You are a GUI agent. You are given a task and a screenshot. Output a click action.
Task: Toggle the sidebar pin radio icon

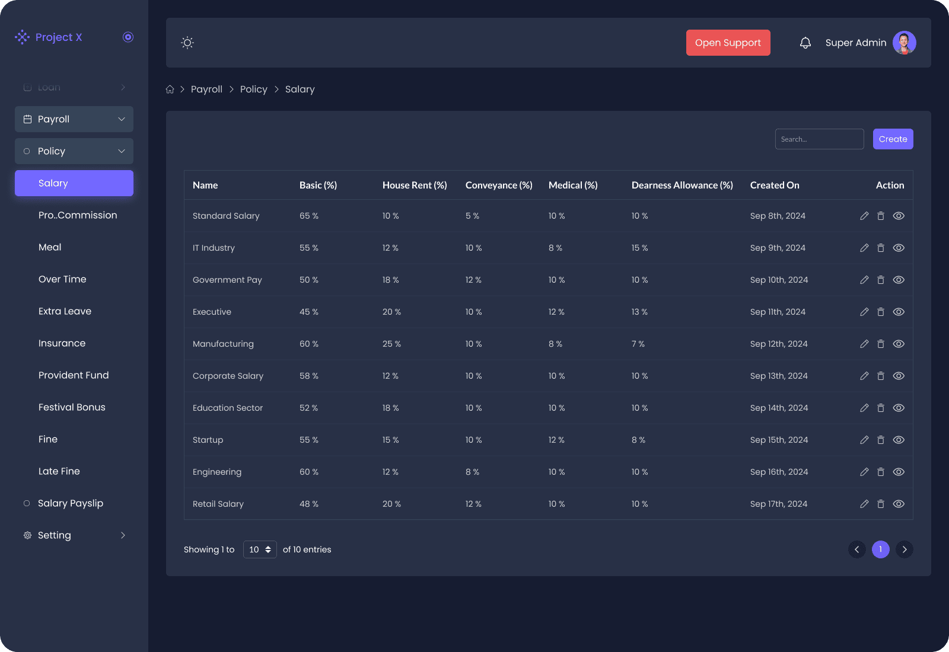tap(128, 37)
